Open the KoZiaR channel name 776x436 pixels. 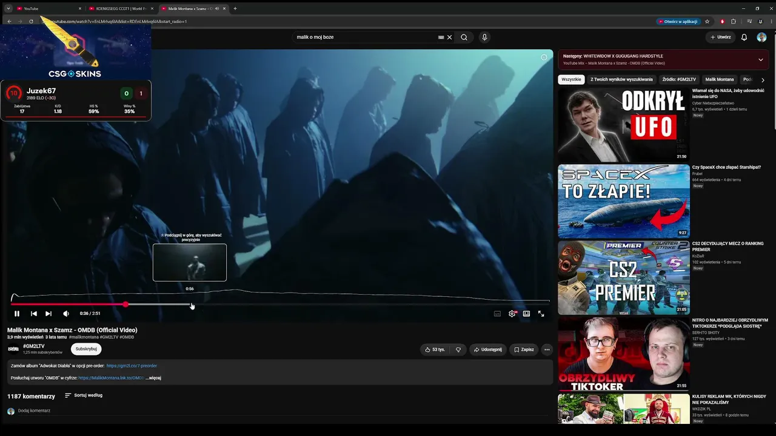click(x=698, y=256)
